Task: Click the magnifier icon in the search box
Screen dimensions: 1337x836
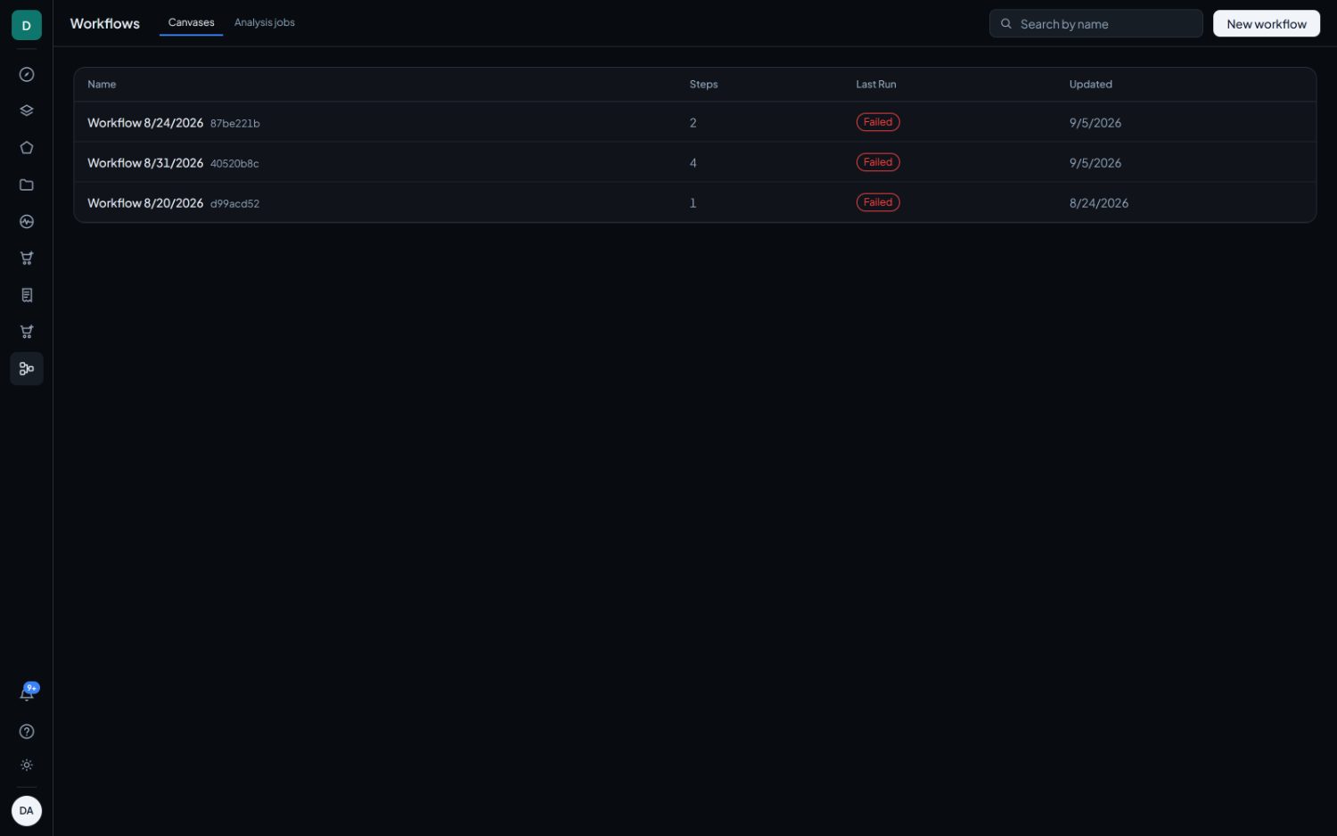Action: [x=1006, y=24]
